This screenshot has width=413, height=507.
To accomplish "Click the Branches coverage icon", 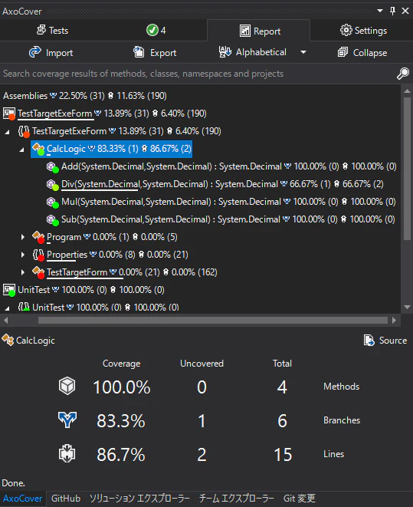I will (67, 420).
